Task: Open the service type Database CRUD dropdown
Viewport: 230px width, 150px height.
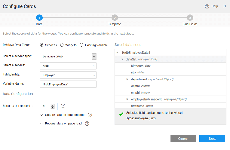Action: [x=94, y=57]
